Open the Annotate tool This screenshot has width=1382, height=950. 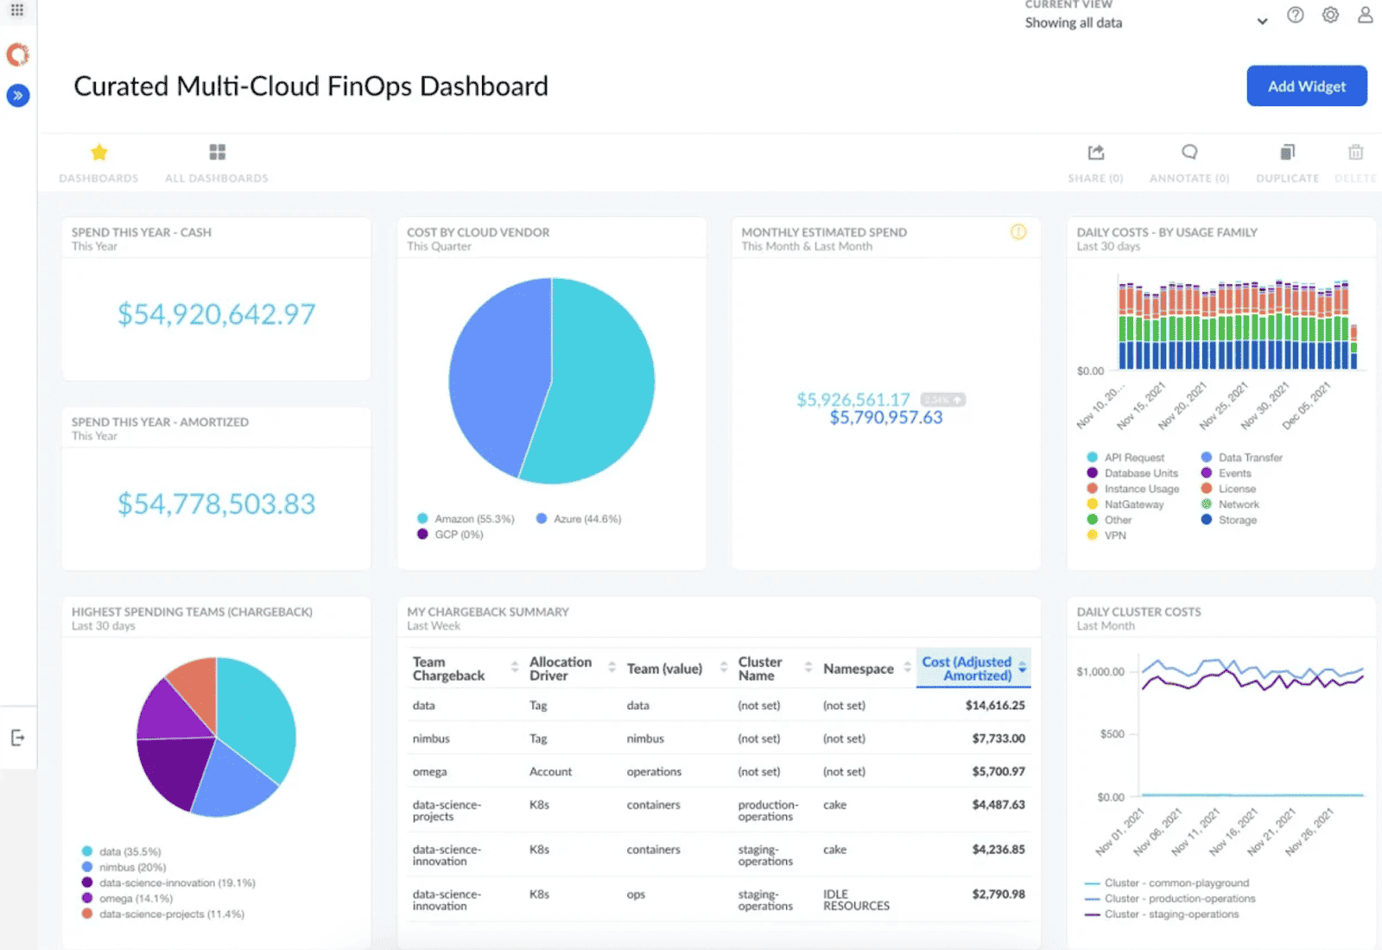coord(1189,152)
